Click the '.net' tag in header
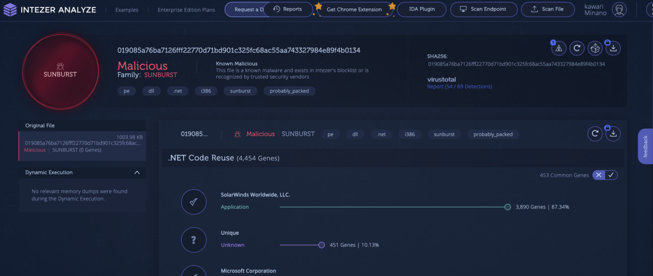Viewport: 653px width, 276px height. pyautogui.click(x=177, y=91)
